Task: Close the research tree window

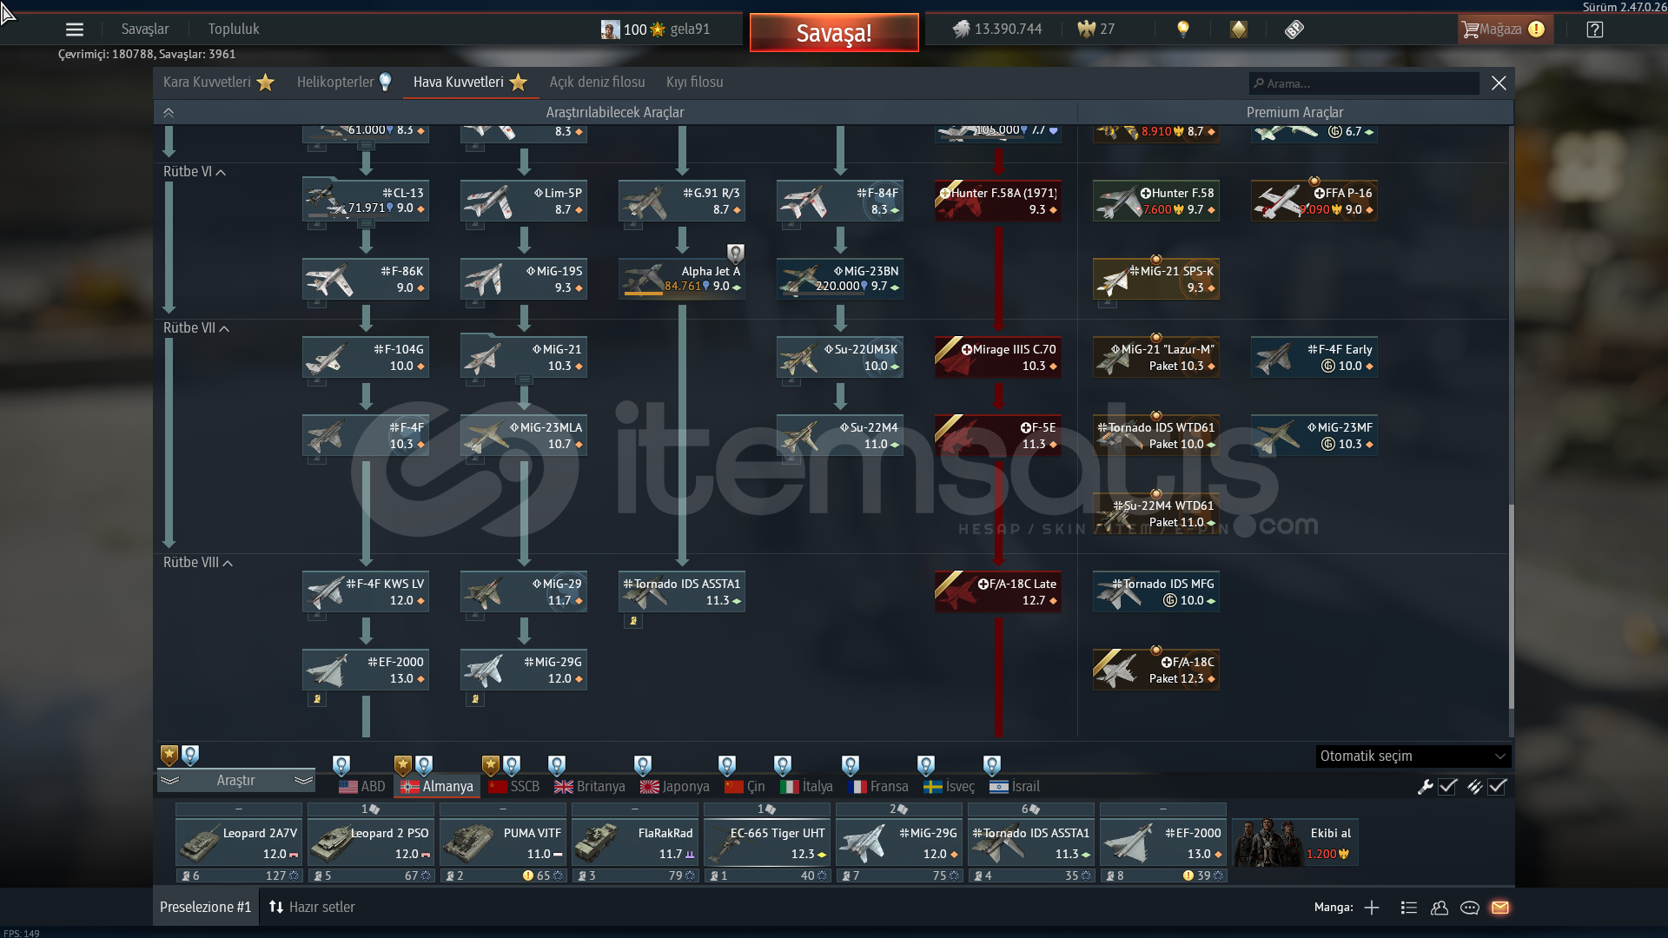Action: coord(1499,83)
